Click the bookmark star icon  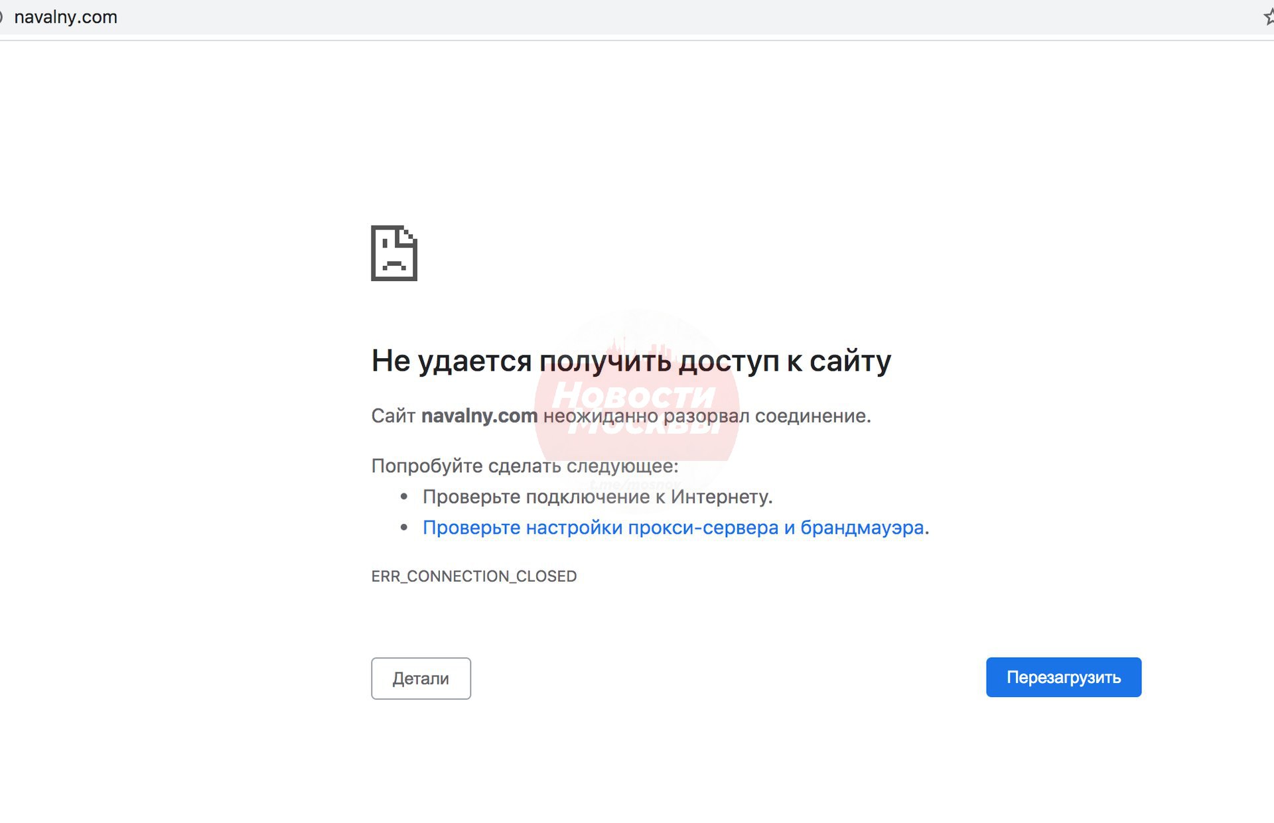1269,17
